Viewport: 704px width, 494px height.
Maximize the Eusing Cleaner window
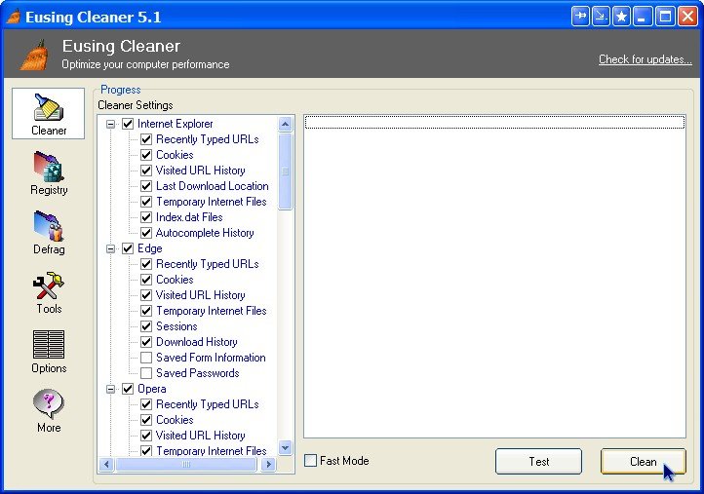point(665,17)
